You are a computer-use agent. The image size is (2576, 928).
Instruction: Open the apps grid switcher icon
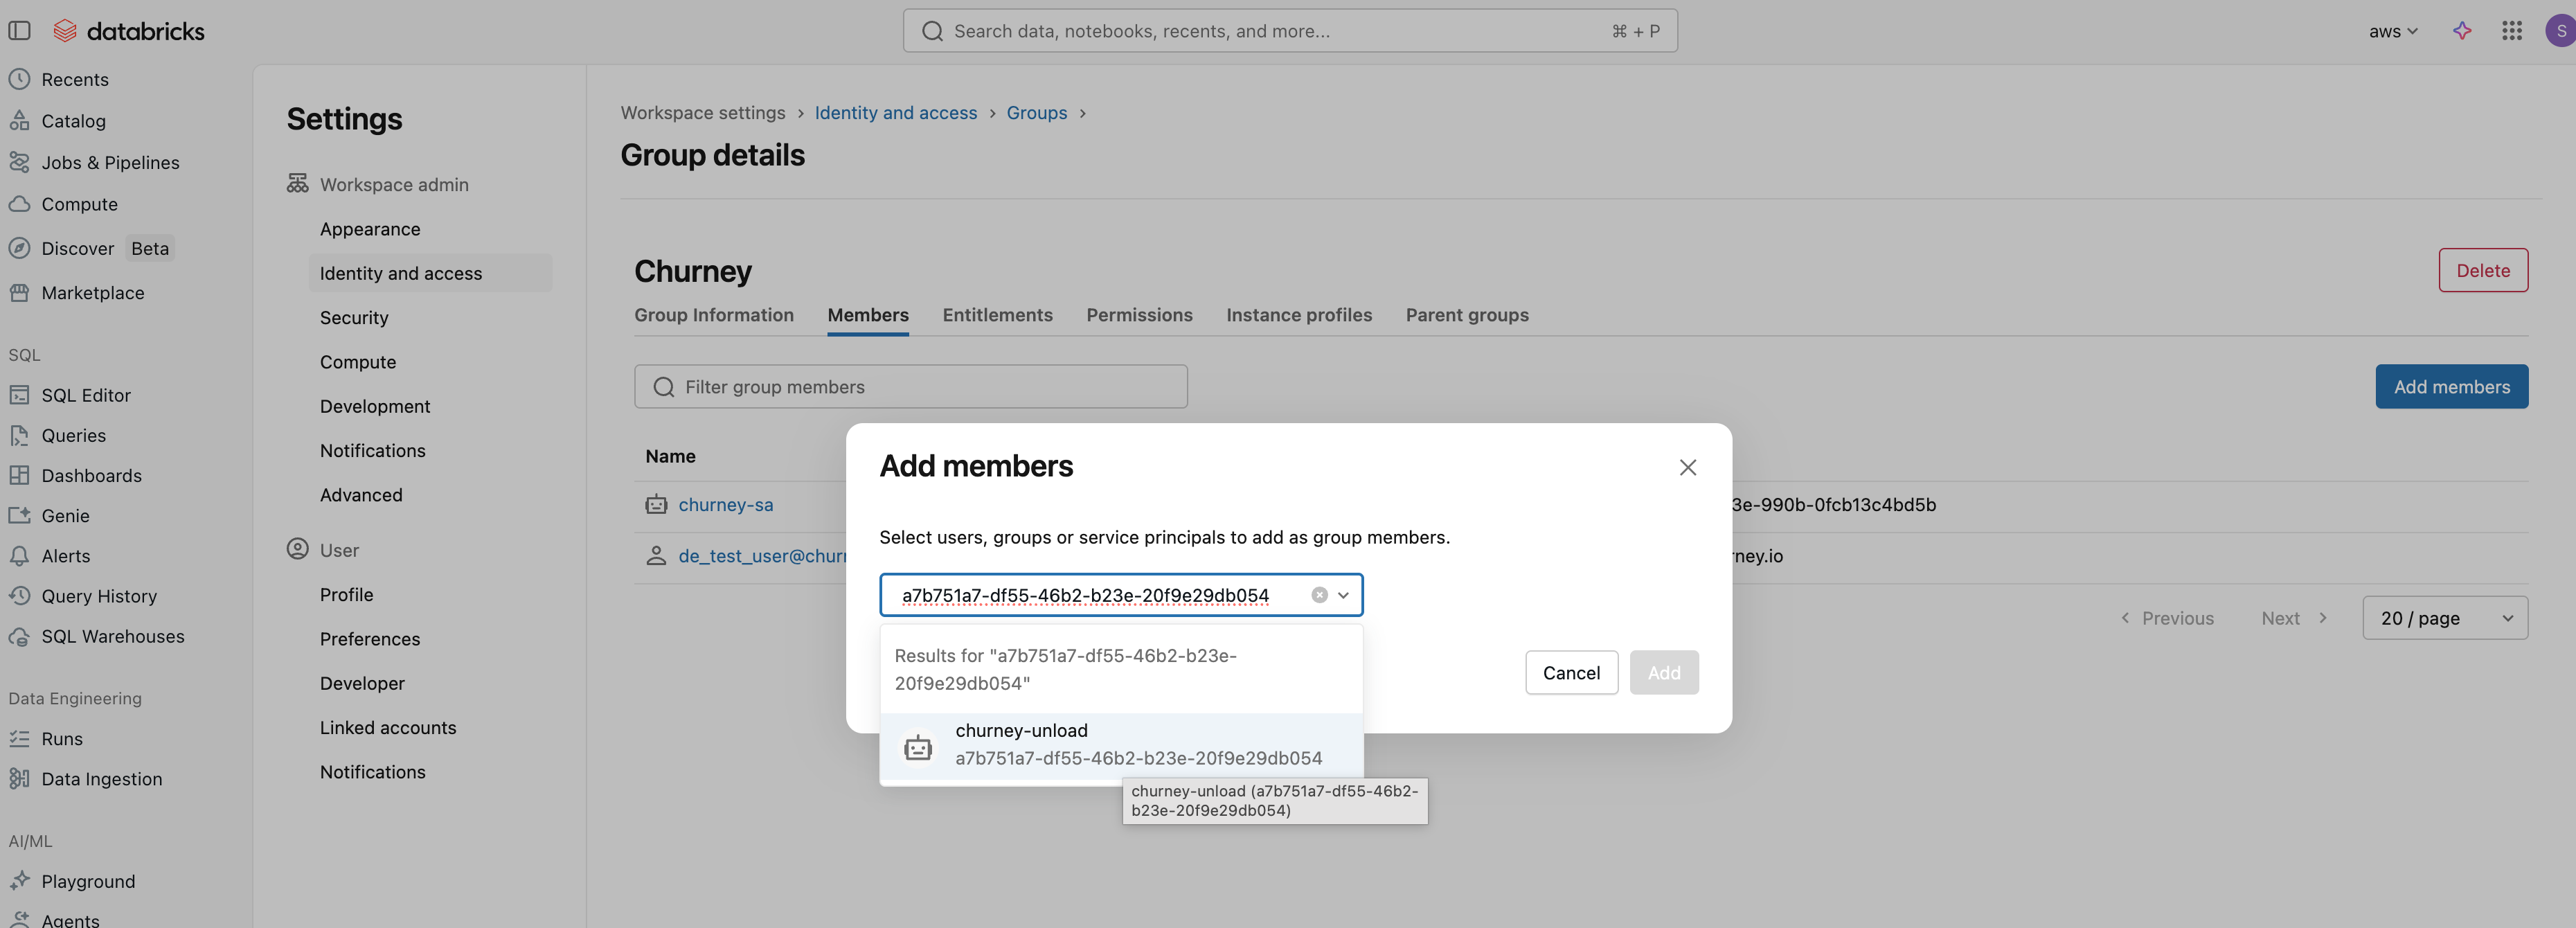tap(2511, 31)
